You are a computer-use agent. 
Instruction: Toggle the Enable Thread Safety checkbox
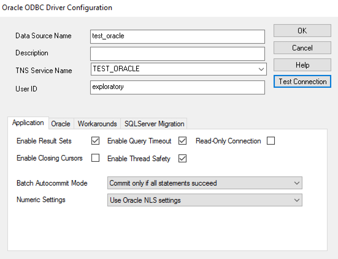point(182,158)
